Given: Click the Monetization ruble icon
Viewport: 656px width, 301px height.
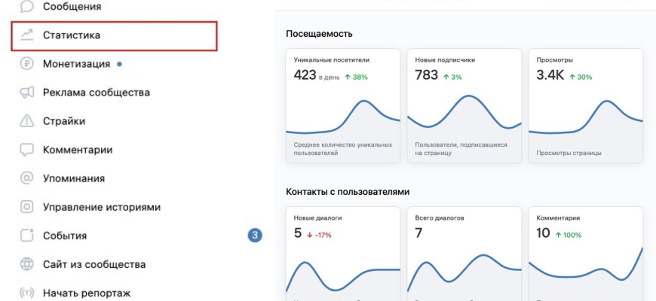Looking at the screenshot, I should pyautogui.click(x=27, y=64).
